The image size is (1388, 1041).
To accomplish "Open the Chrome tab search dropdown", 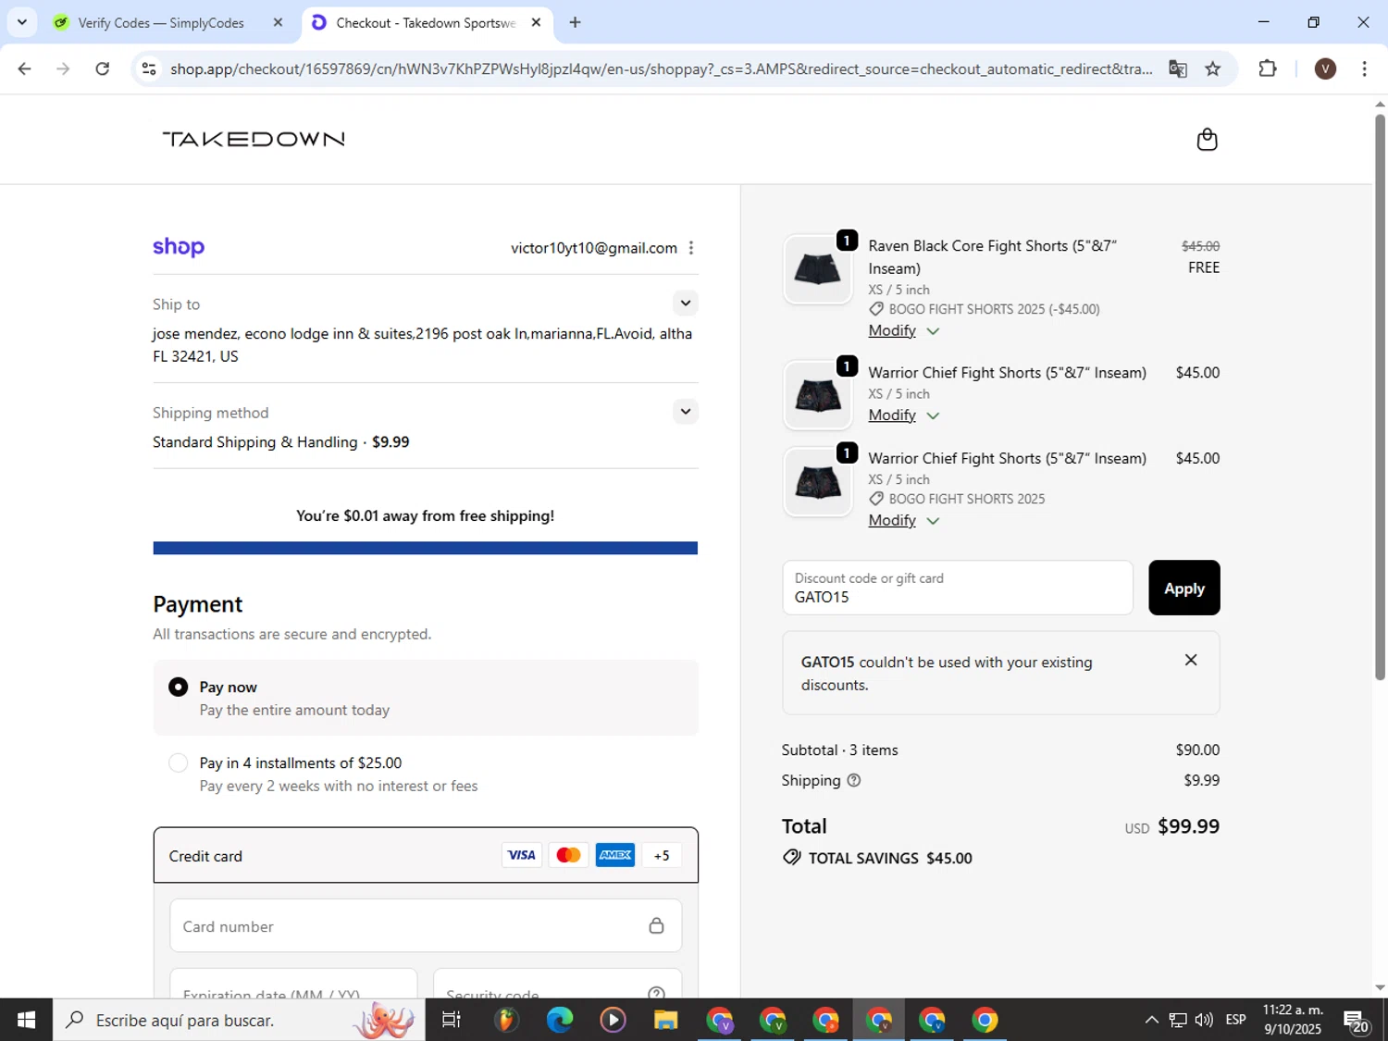I will 22,22.
